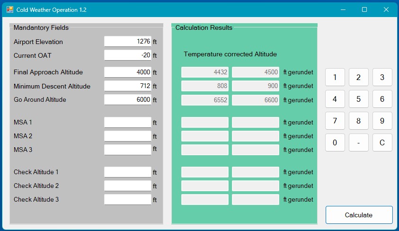The image size is (399, 231).
Task: Click the MSA 1 input field
Action: click(127, 123)
